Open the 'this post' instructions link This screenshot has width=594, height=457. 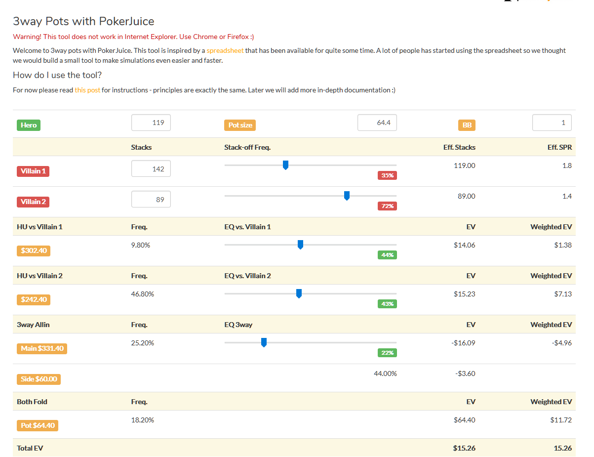point(87,90)
